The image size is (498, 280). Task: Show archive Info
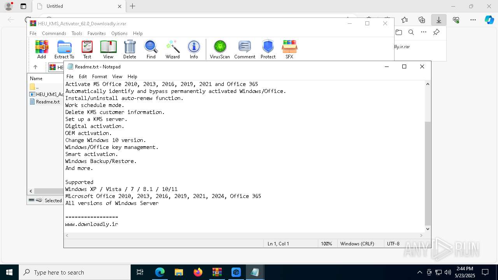[194, 49]
